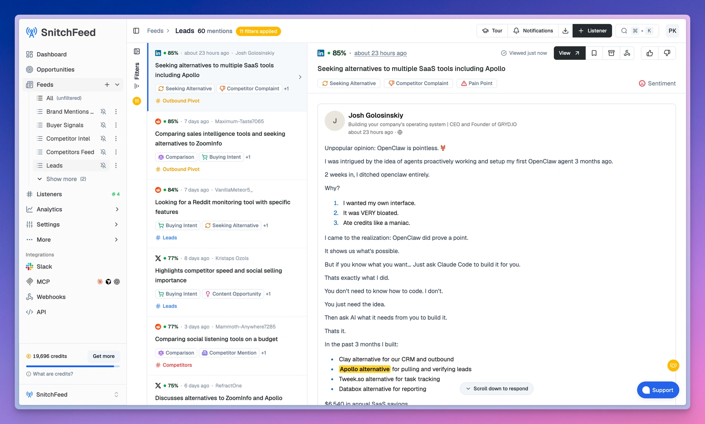This screenshot has height=424, width=705.
Task: Click Get more credits
Action: (104, 356)
